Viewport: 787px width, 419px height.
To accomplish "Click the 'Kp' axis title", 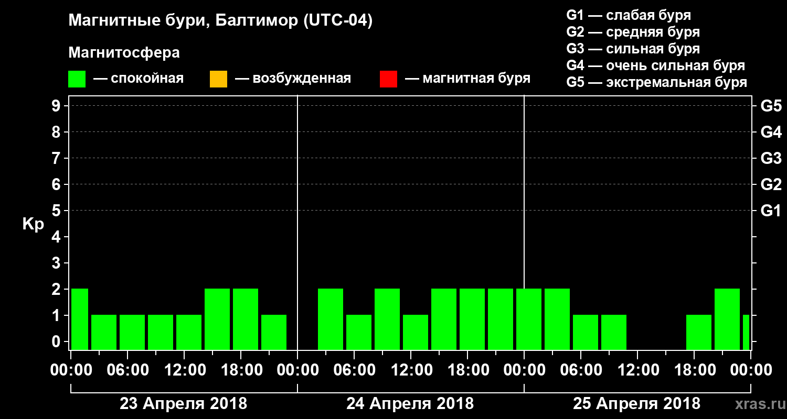I will coord(33,225).
